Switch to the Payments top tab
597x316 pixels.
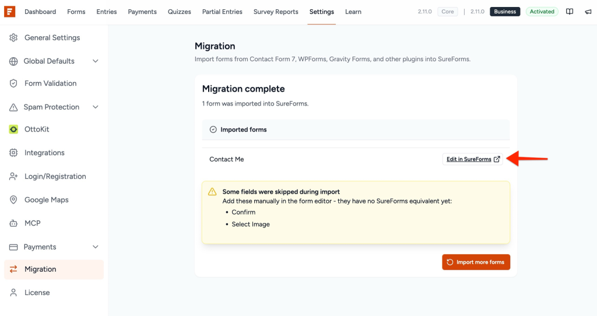(x=142, y=12)
